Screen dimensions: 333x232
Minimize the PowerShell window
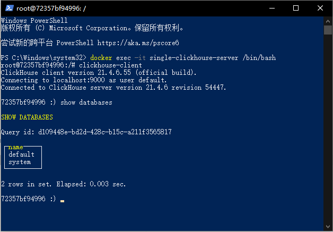[271, 8]
